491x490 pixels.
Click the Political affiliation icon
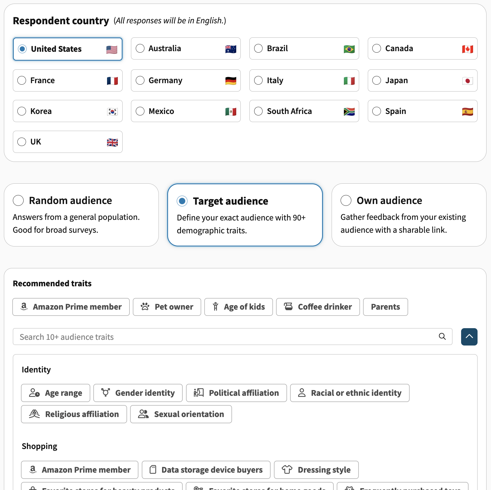click(x=199, y=393)
